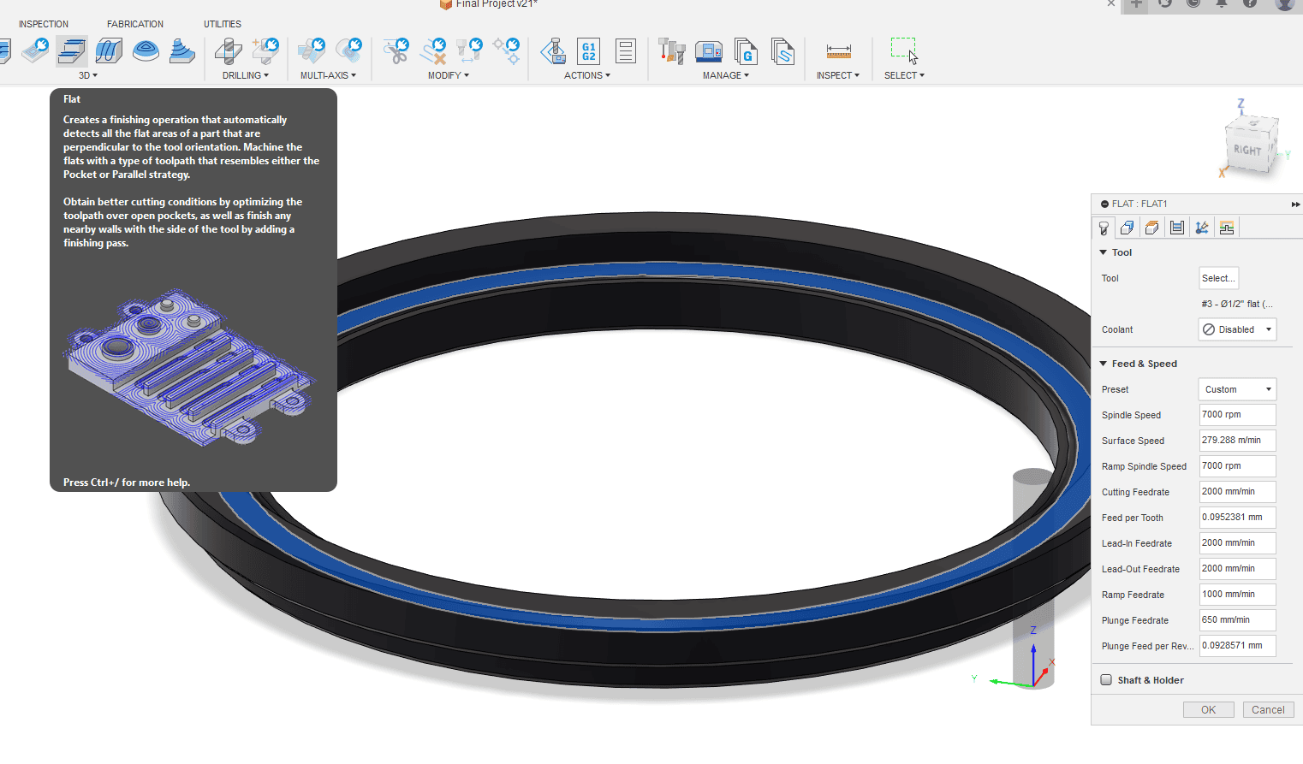Click the badged 3D strategy icon beside Flat
The width and height of the screenshot is (1303, 764).
pos(35,51)
